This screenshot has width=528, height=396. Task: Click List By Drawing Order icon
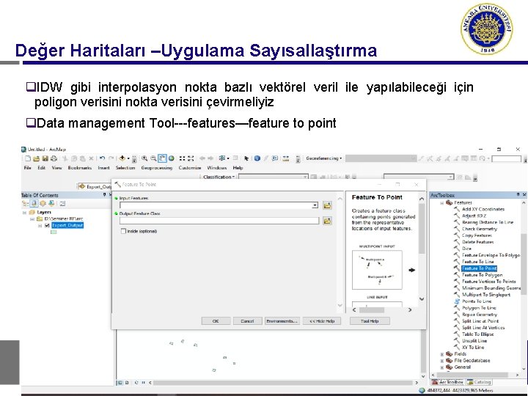(x=25, y=203)
